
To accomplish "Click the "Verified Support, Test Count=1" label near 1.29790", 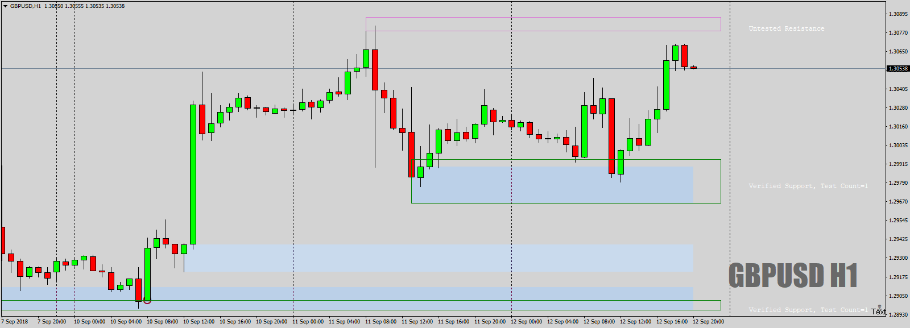I will point(808,186).
